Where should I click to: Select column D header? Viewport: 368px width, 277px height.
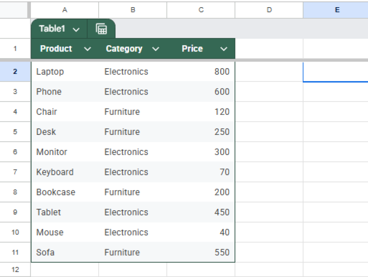click(269, 10)
